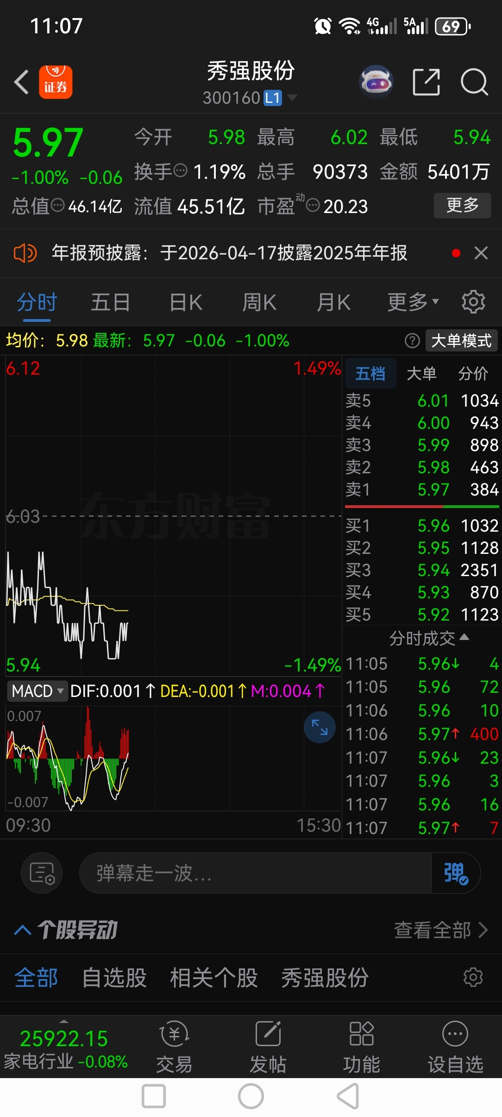Select the 五档 order book tab
Screen dimensions: 502x1117
pyautogui.click(x=370, y=373)
